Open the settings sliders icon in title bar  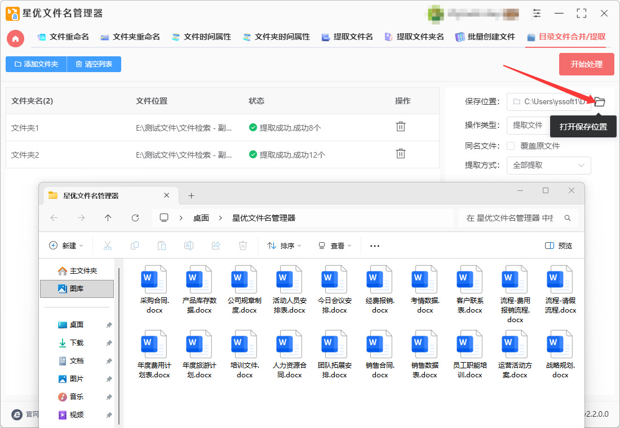click(x=537, y=13)
